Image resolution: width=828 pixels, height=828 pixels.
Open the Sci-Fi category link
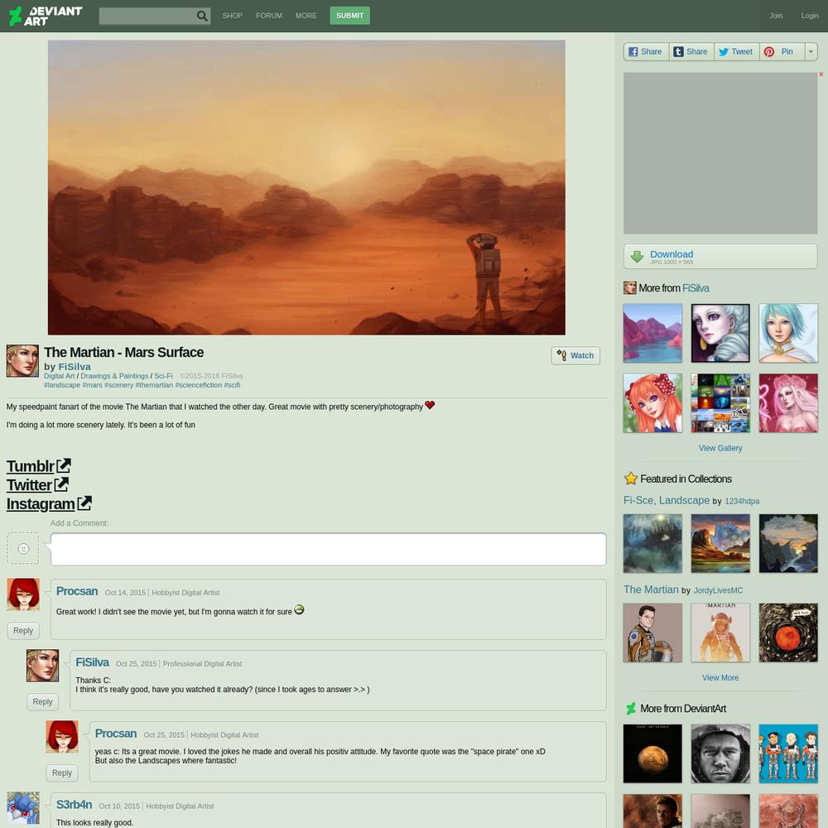163,376
